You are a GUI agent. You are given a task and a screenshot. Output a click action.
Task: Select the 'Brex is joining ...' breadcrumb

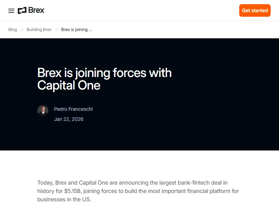click(76, 30)
